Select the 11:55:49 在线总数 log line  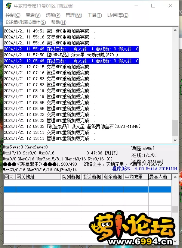coord(71,49)
